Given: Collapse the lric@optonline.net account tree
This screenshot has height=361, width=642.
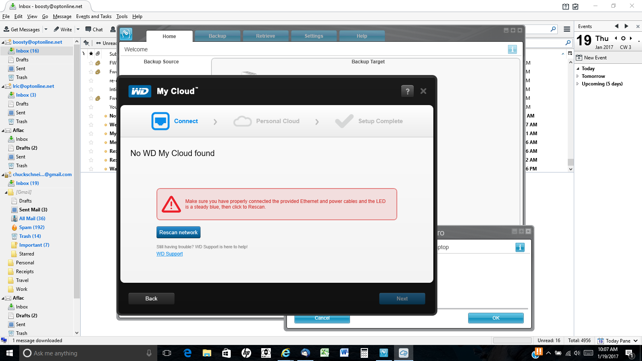Looking at the screenshot, I should (x=3, y=86).
